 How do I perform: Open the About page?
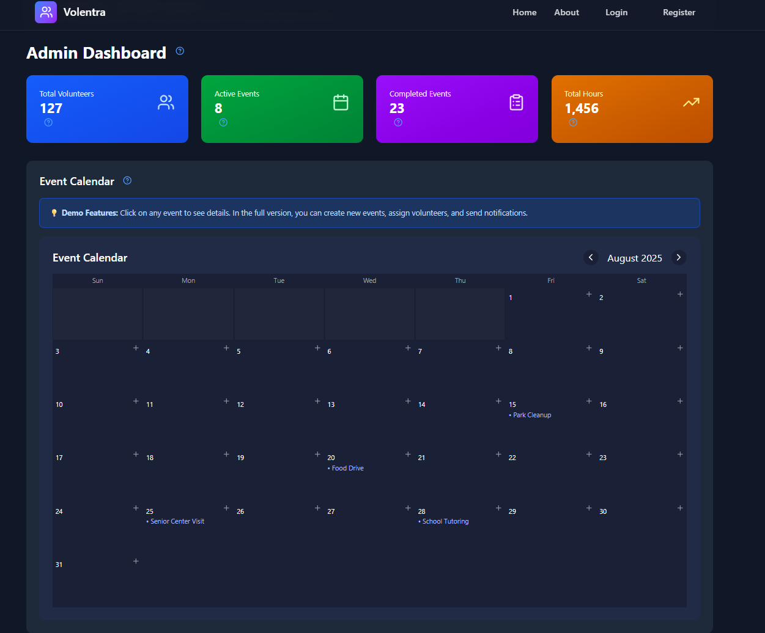click(x=566, y=12)
